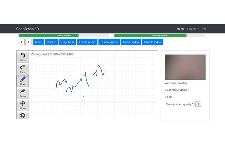Open the Change video quality dropdown
225x160 pixels.
click(179, 104)
